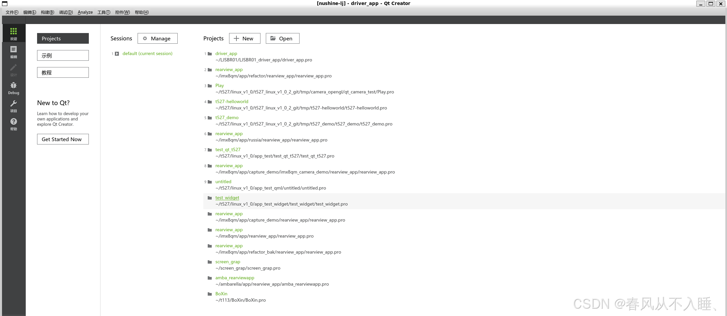The width and height of the screenshot is (727, 316).
Task: Click folder icon beside test_qt_t527
Action: coord(210,150)
